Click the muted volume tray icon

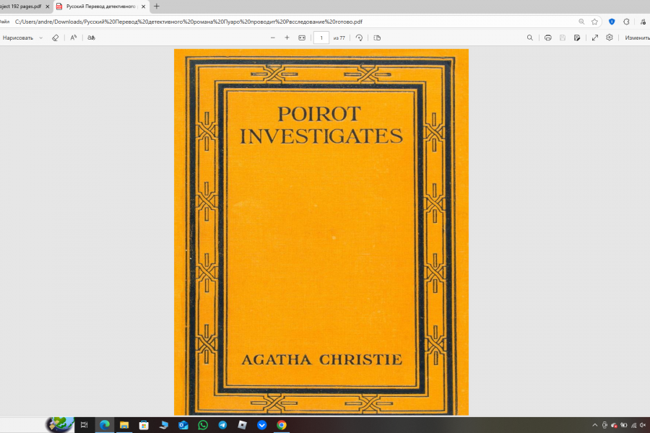click(x=643, y=425)
